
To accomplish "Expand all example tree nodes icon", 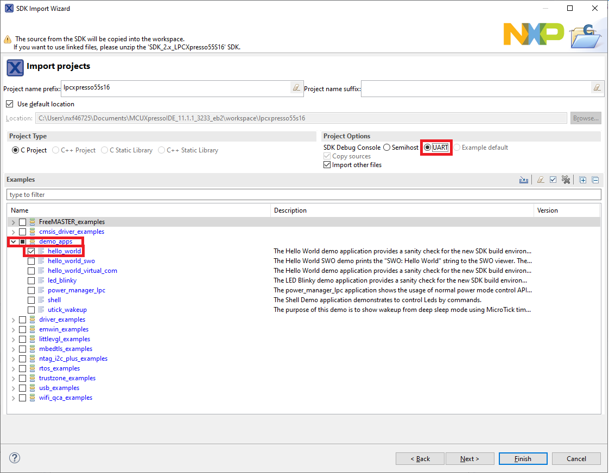I will click(583, 180).
